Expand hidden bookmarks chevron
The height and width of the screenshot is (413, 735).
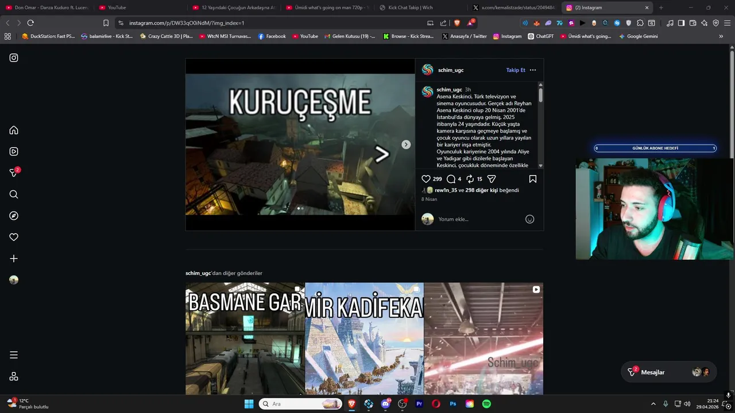(x=721, y=36)
